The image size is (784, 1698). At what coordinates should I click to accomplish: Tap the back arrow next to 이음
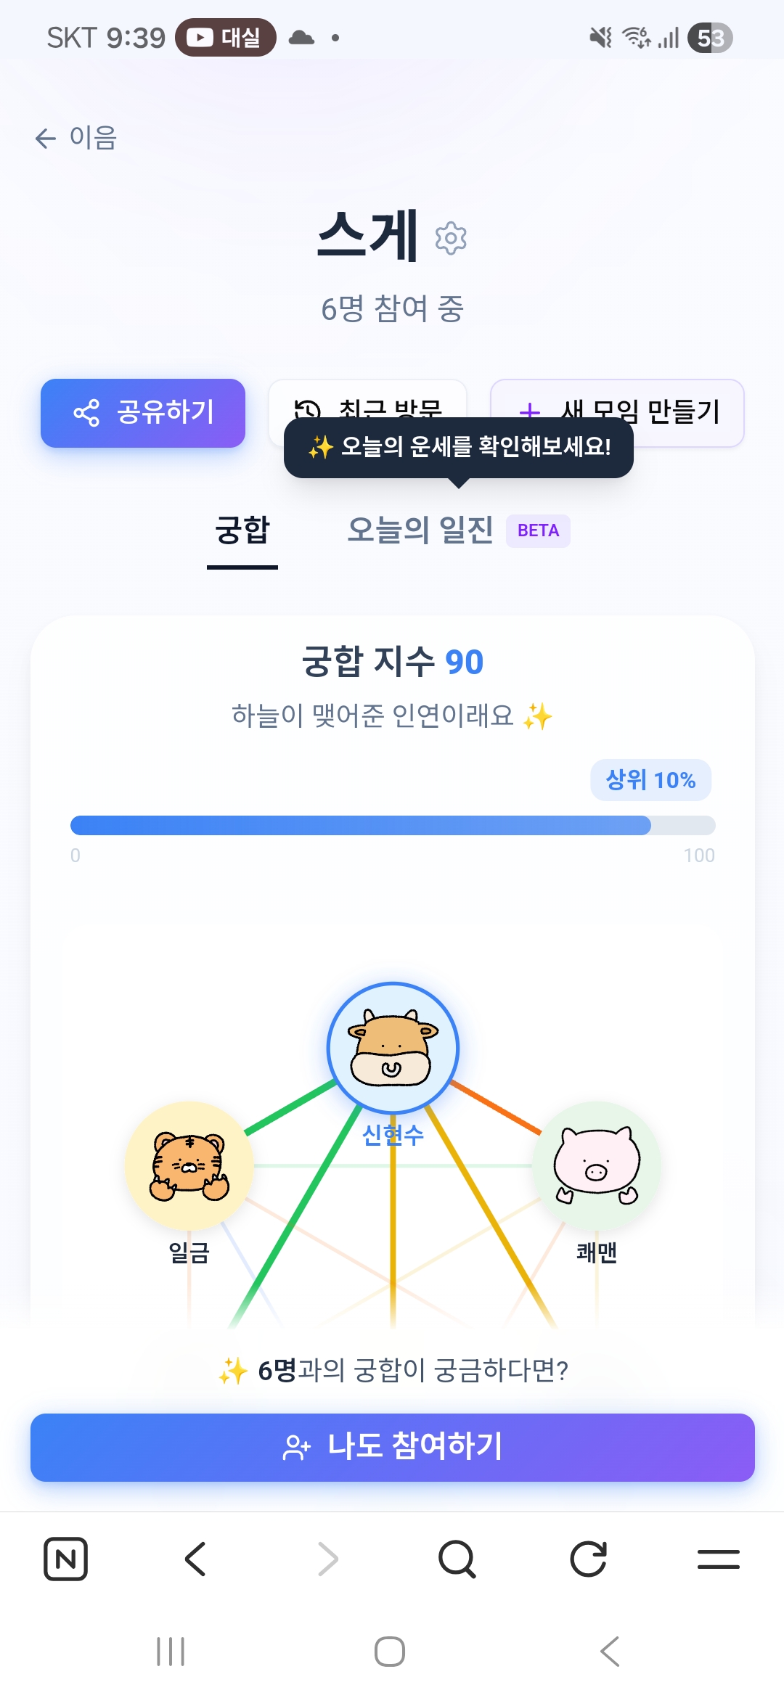46,138
